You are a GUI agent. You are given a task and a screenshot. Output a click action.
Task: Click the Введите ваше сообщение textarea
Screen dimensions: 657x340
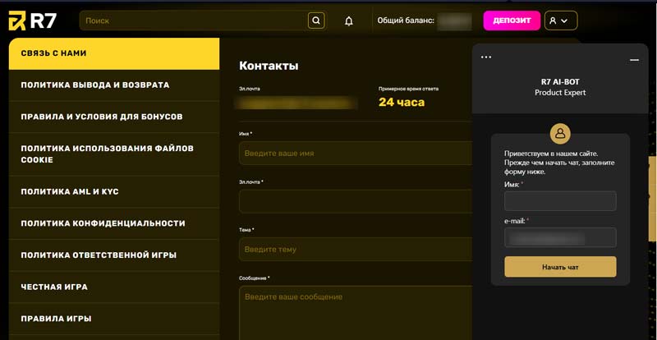(355, 312)
